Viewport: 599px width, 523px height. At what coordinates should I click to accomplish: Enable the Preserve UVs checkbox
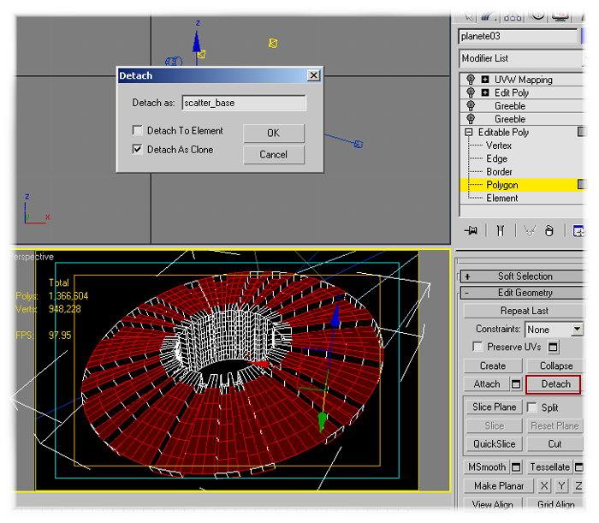tap(477, 347)
